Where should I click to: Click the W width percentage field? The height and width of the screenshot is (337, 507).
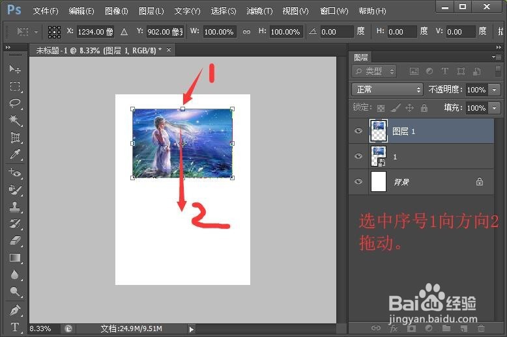click(220, 32)
